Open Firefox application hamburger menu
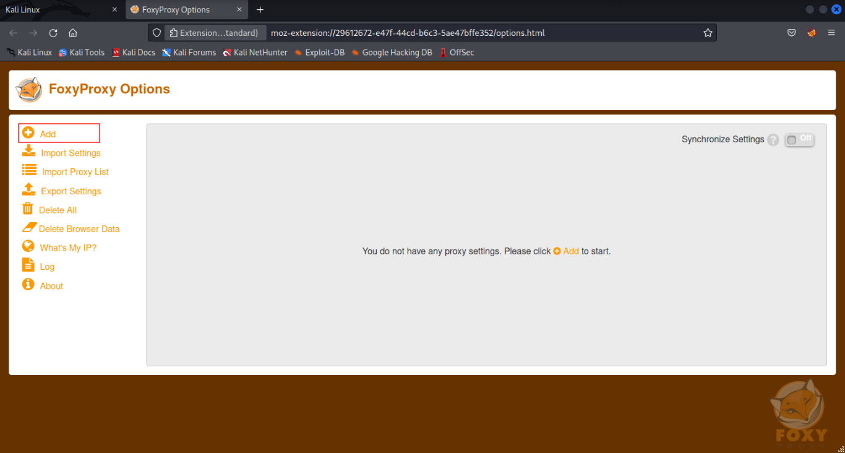 click(831, 33)
